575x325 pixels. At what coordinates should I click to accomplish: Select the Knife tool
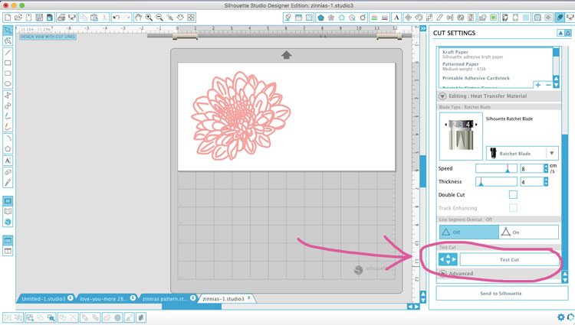point(8,183)
